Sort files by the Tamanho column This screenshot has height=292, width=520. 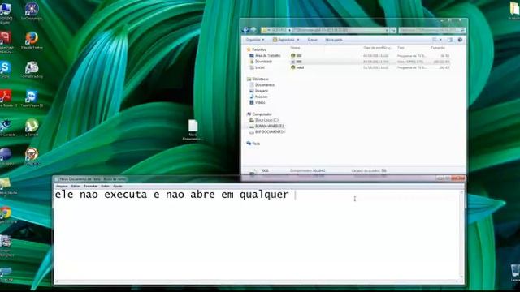(438, 48)
